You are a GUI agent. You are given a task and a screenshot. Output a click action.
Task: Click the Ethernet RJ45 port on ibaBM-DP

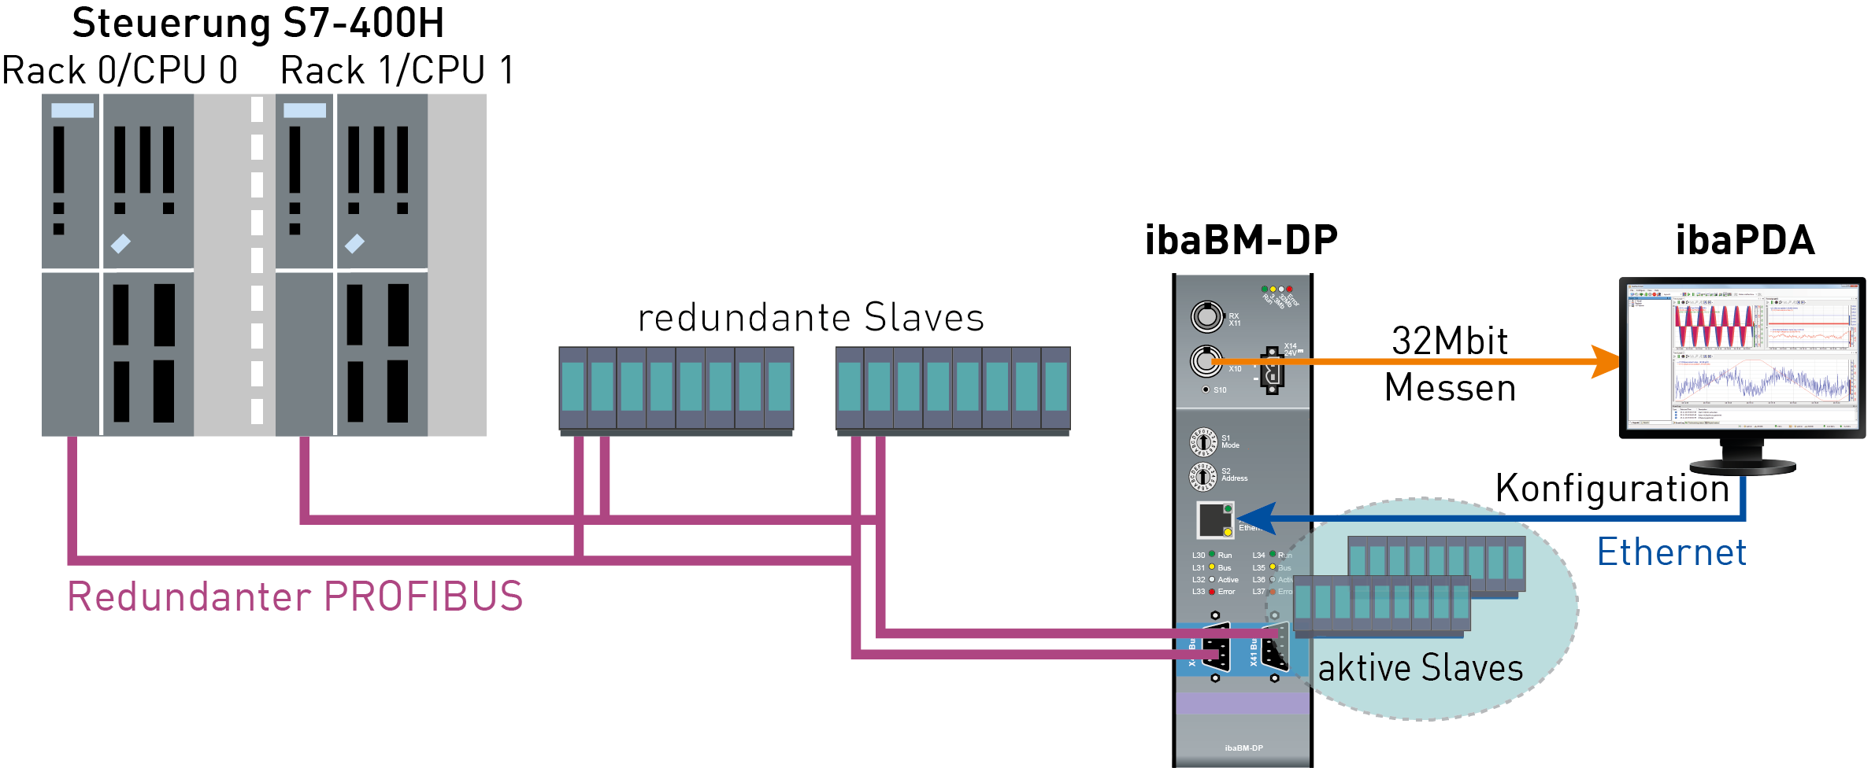tap(1215, 519)
